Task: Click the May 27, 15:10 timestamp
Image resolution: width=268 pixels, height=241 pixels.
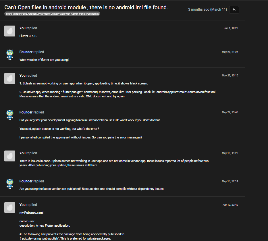Action: pos(230,76)
